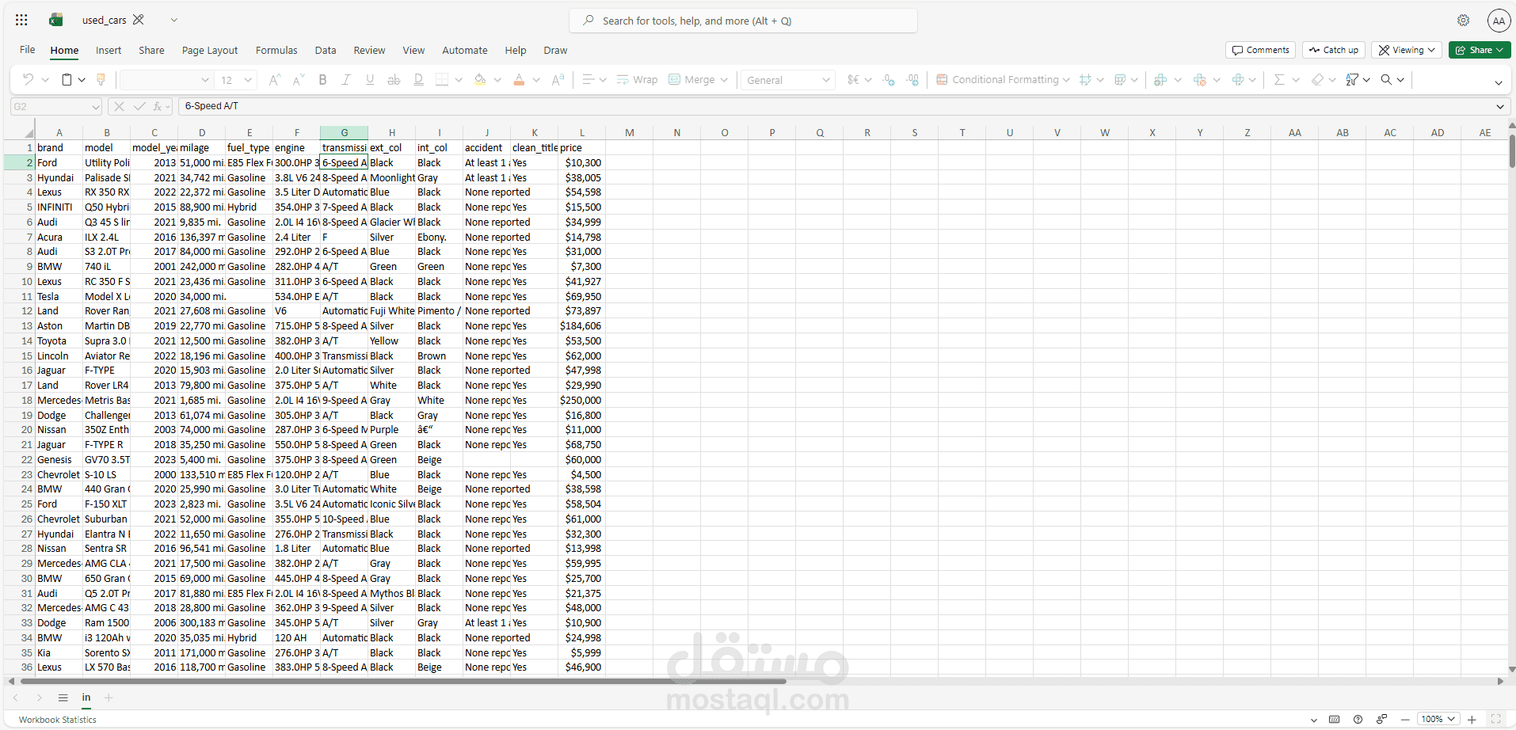Click the Format as Table icon
The image size is (1516, 730).
click(1120, 80)
